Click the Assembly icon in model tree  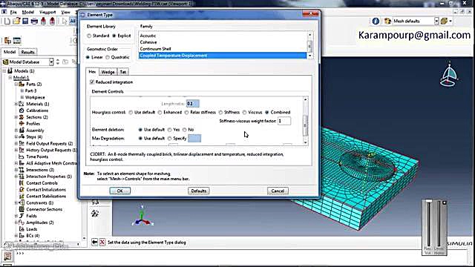(22, 131)
